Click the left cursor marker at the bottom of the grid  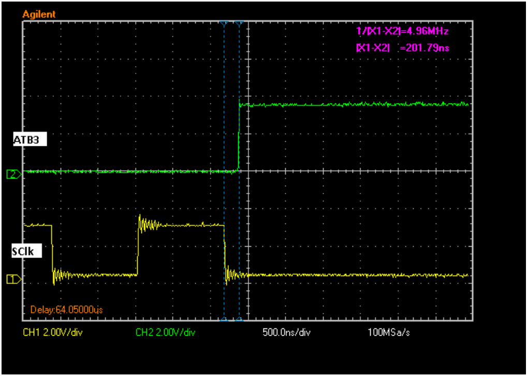click(224, 320)
